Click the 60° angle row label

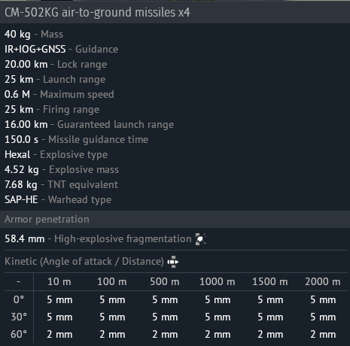[19, 334]
